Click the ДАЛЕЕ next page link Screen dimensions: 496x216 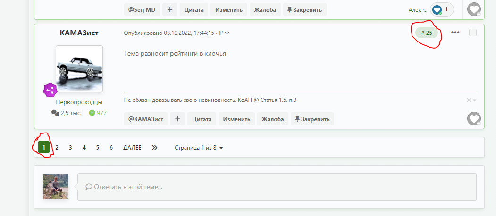(x=132, y=147)
